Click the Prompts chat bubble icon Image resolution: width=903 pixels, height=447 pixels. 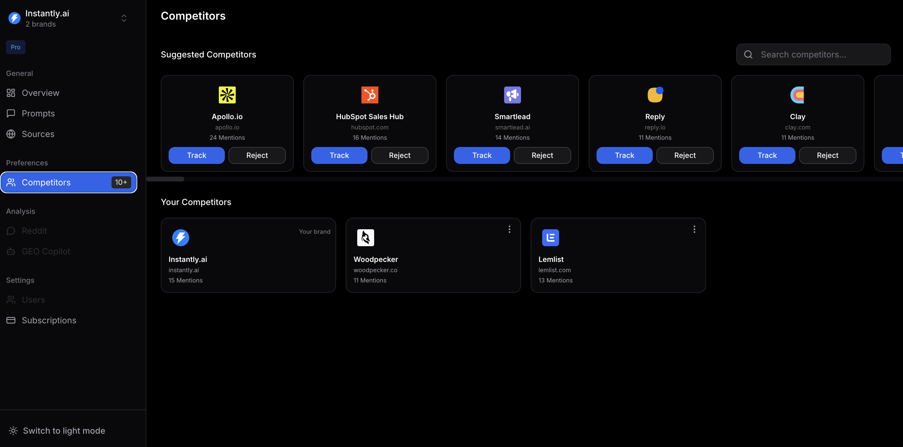pyautogui.click(x=11, y=113)
